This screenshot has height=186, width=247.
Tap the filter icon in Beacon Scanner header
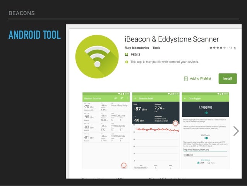pos(115,99)
